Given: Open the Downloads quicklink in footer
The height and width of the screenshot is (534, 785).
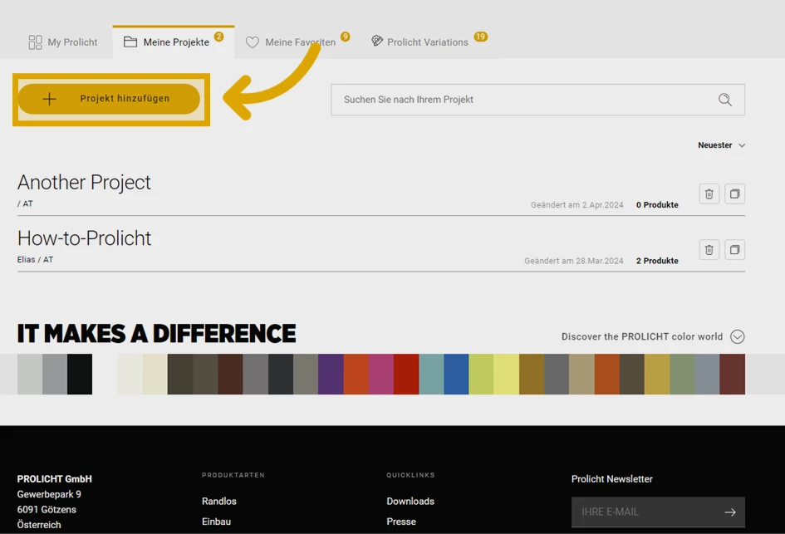Looking at the screenshot, I should click(x=410, y=502).
